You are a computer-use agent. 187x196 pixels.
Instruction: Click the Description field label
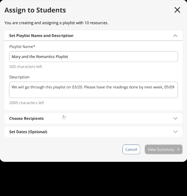coord(19,77)
